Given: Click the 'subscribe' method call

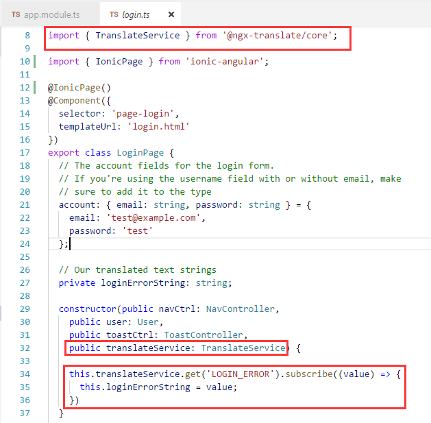Looking at the screenshot, I should coord(309,374).
